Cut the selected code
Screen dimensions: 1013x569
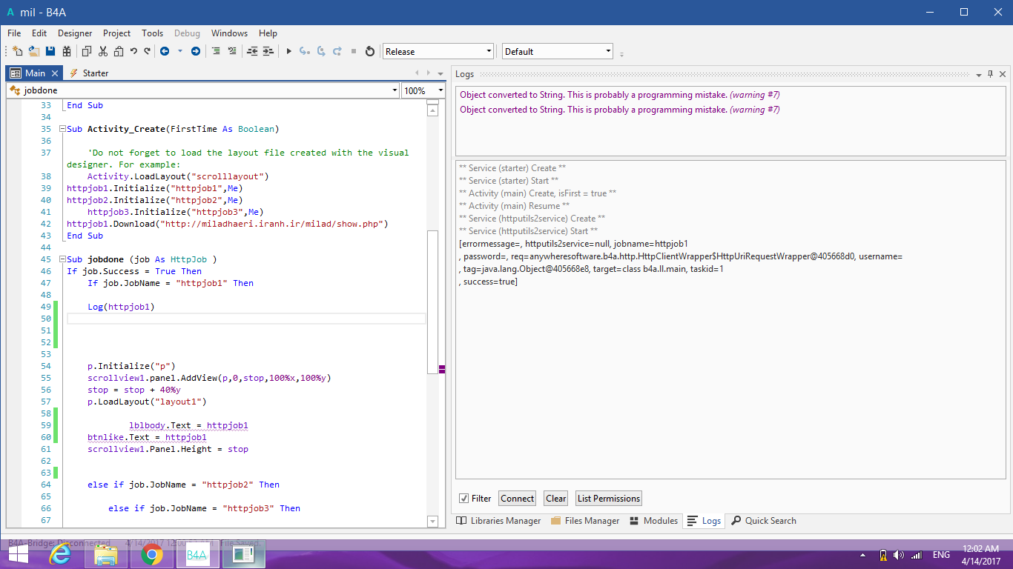click(102, 50)
